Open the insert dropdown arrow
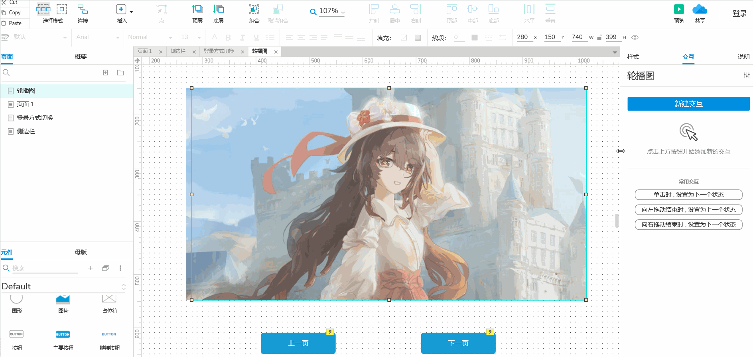The height and width of the screenshot is (357, 753). pyautogui.click(x=132, y=12)
